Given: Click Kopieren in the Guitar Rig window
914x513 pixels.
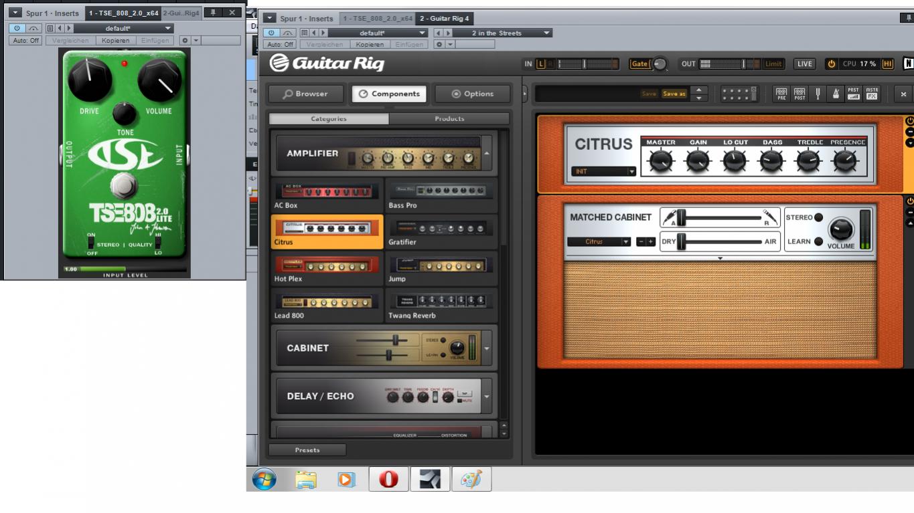Looking at the screenshot, I should (x=370, y=45).
